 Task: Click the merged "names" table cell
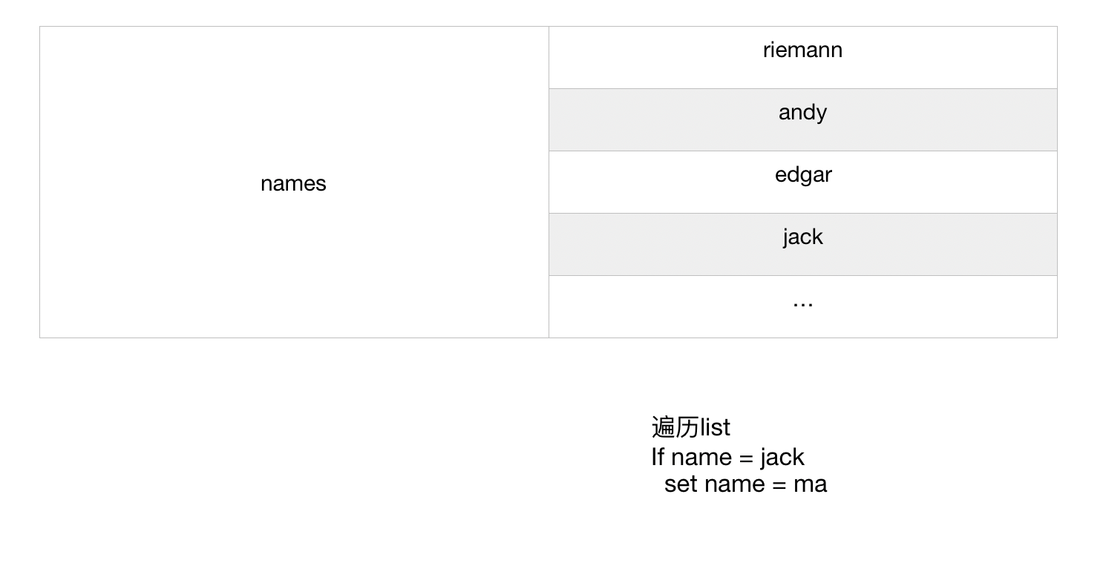(x=293, y=183)
